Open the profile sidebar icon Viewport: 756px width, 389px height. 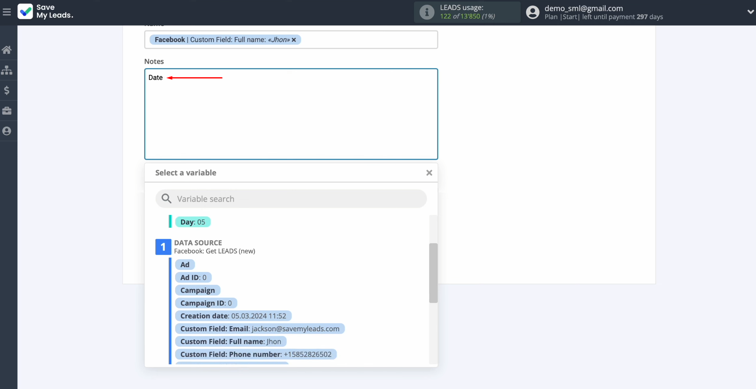coord(7,131)
